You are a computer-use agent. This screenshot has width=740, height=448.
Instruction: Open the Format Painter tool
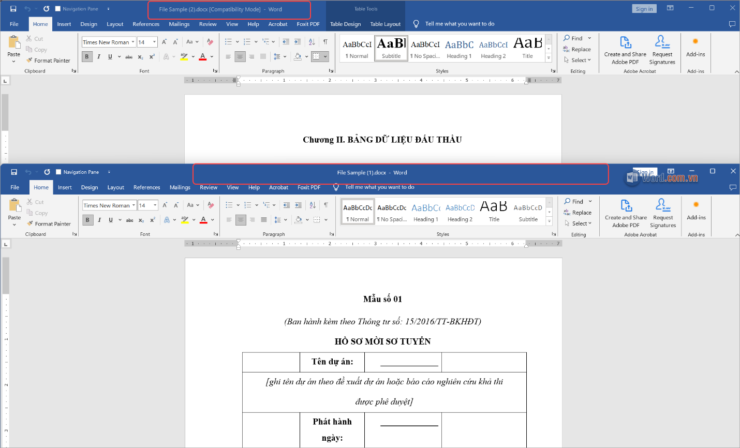(x=49, y=61)
